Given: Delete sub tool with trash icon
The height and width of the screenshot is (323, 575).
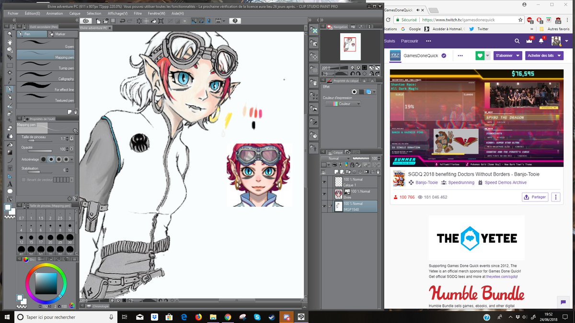Looking at the screenshot, I should 75,111.
